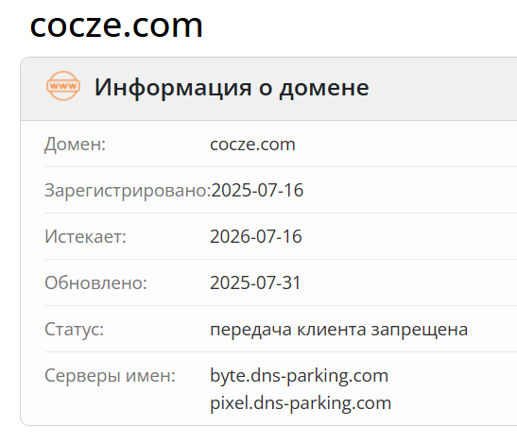Select the status 'передача клиента запрещена'

click(x=339, y=330)
